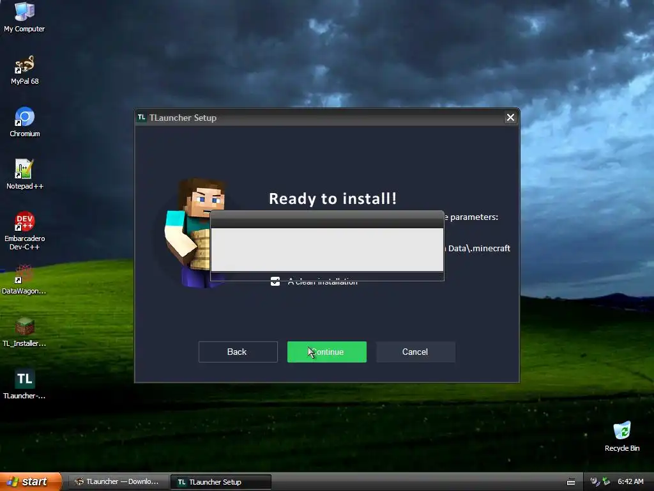Select the Embarcadero Dev-C++ shortcut
This screenshot has width=654, height=491.
coord(25,231)
